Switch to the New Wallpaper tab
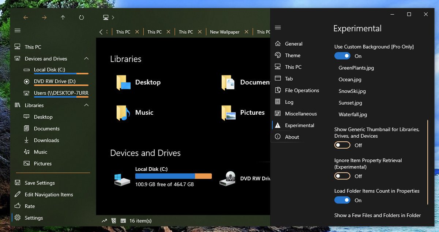This screenshot has width=439, height=232. (225, 32)
